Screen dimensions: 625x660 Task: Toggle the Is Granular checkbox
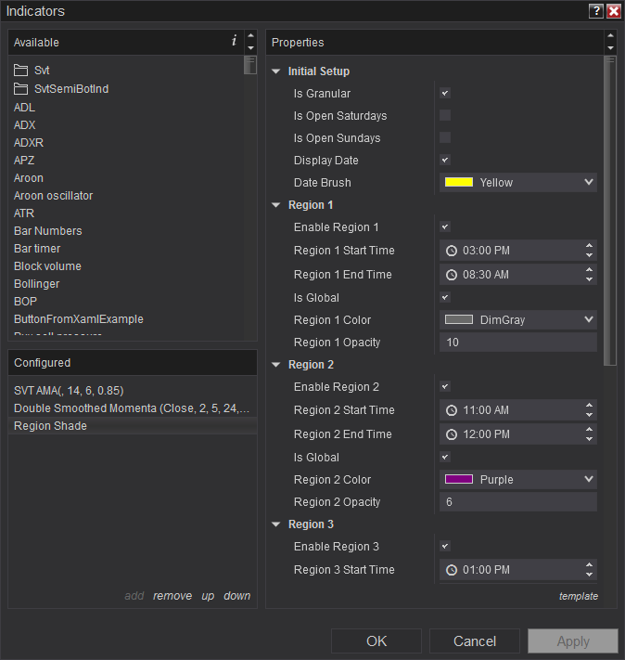tap(445, 94)
